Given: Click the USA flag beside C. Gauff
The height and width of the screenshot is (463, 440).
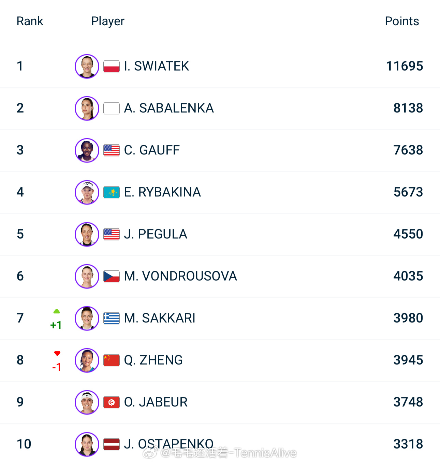Looking at the screenshot, I should [x=111, y=150].
